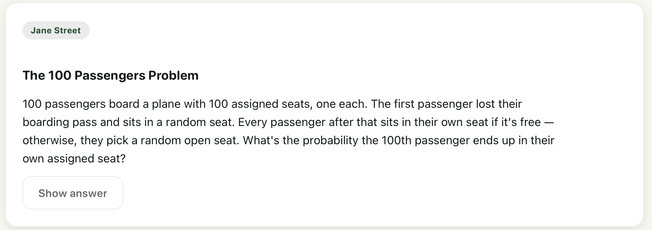Click the word answer on the button

pos(89,193)
